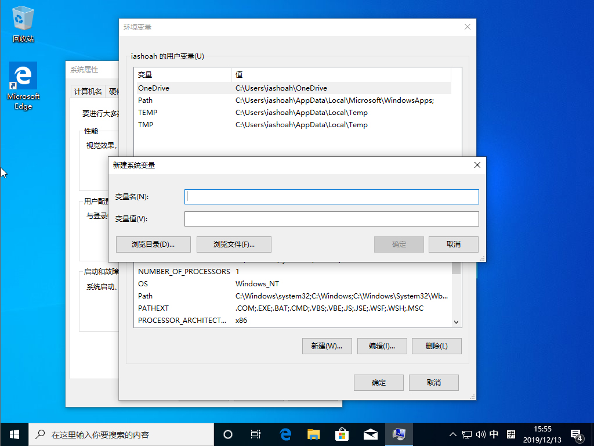
Task: Expand the hidden tray icons arrow
Action: [452, 434]
